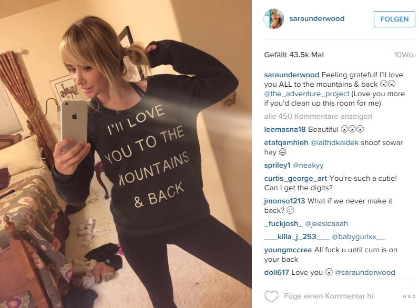Open curtis_george_art commenter profile
This screenshot has width=419, height=308.
coord(295,179)
